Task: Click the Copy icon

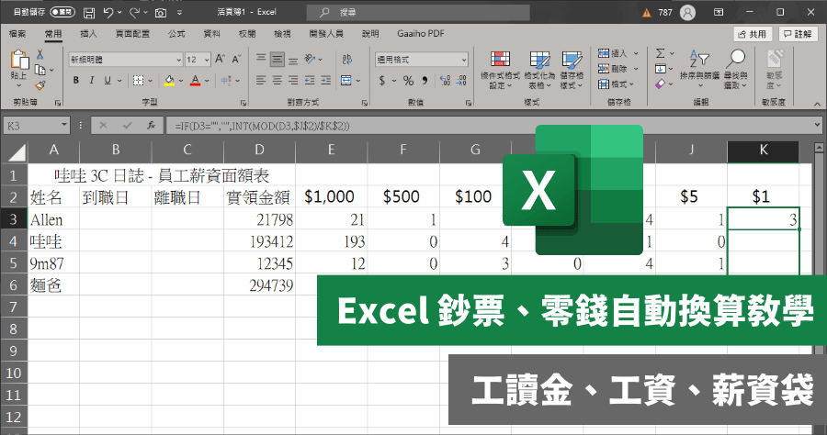Action: coord(40,70)
